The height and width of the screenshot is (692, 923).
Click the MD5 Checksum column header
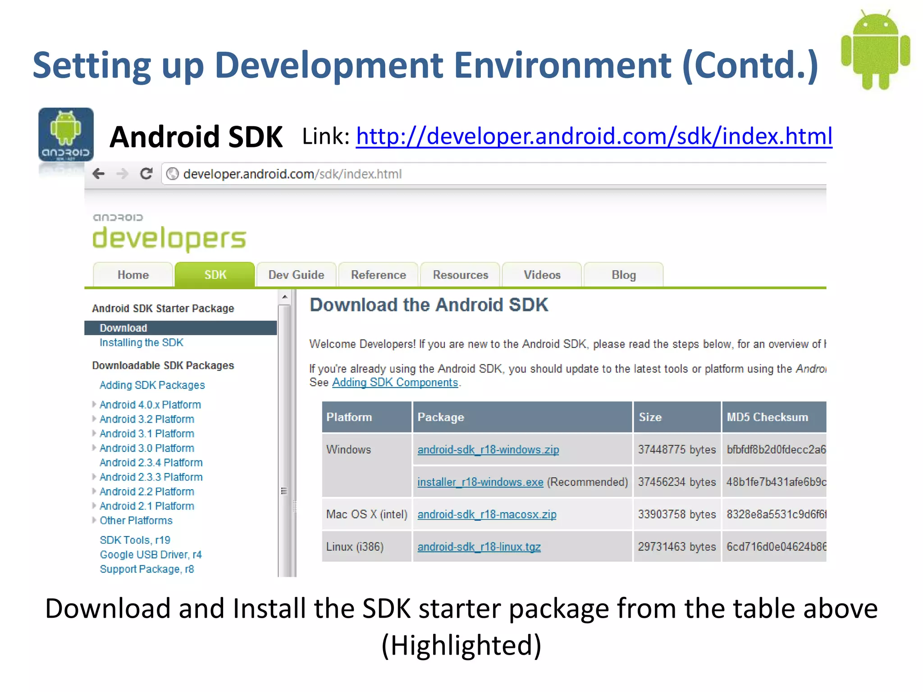pyautogui.click(x=774, y=417)
